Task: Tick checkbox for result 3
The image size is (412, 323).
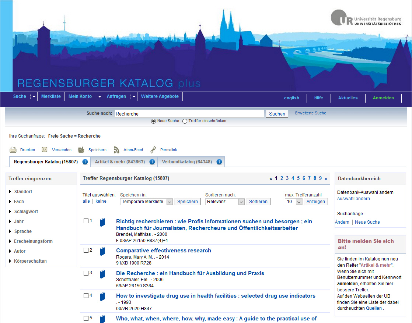Action: [86, 273]
